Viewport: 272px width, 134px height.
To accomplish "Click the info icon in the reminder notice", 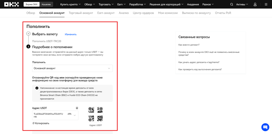I will pos(37,88).
